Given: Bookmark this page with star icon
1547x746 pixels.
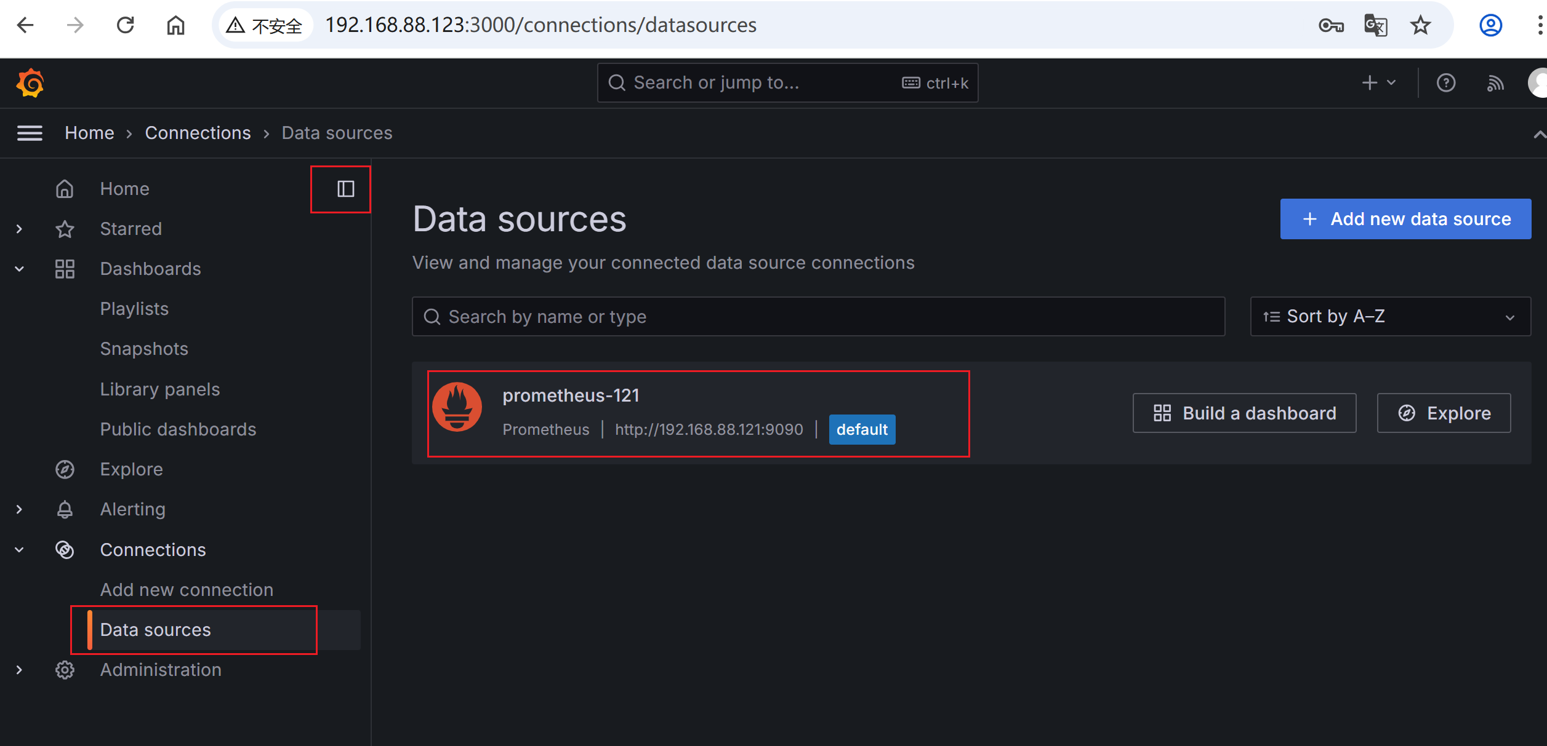Looking at the screenshot, I should coord(1421,25).
